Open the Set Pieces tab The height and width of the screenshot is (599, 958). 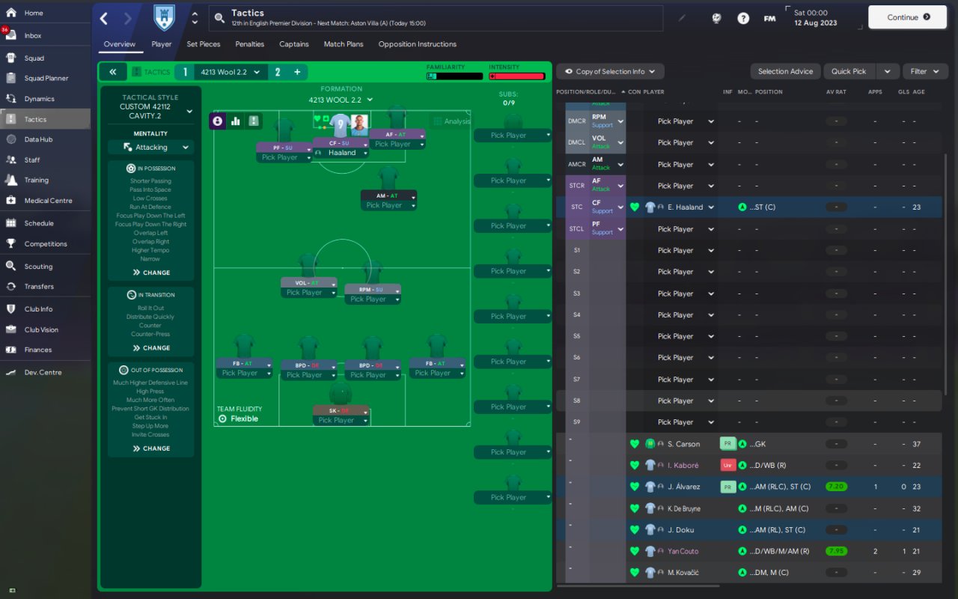tap(204, 44)
